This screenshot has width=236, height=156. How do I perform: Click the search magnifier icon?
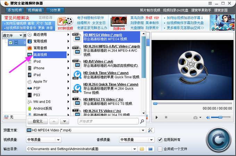[x=142, y=121]
